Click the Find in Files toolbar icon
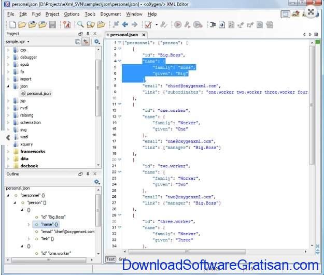Screen dimensions: 324x275 click(91, 25)
